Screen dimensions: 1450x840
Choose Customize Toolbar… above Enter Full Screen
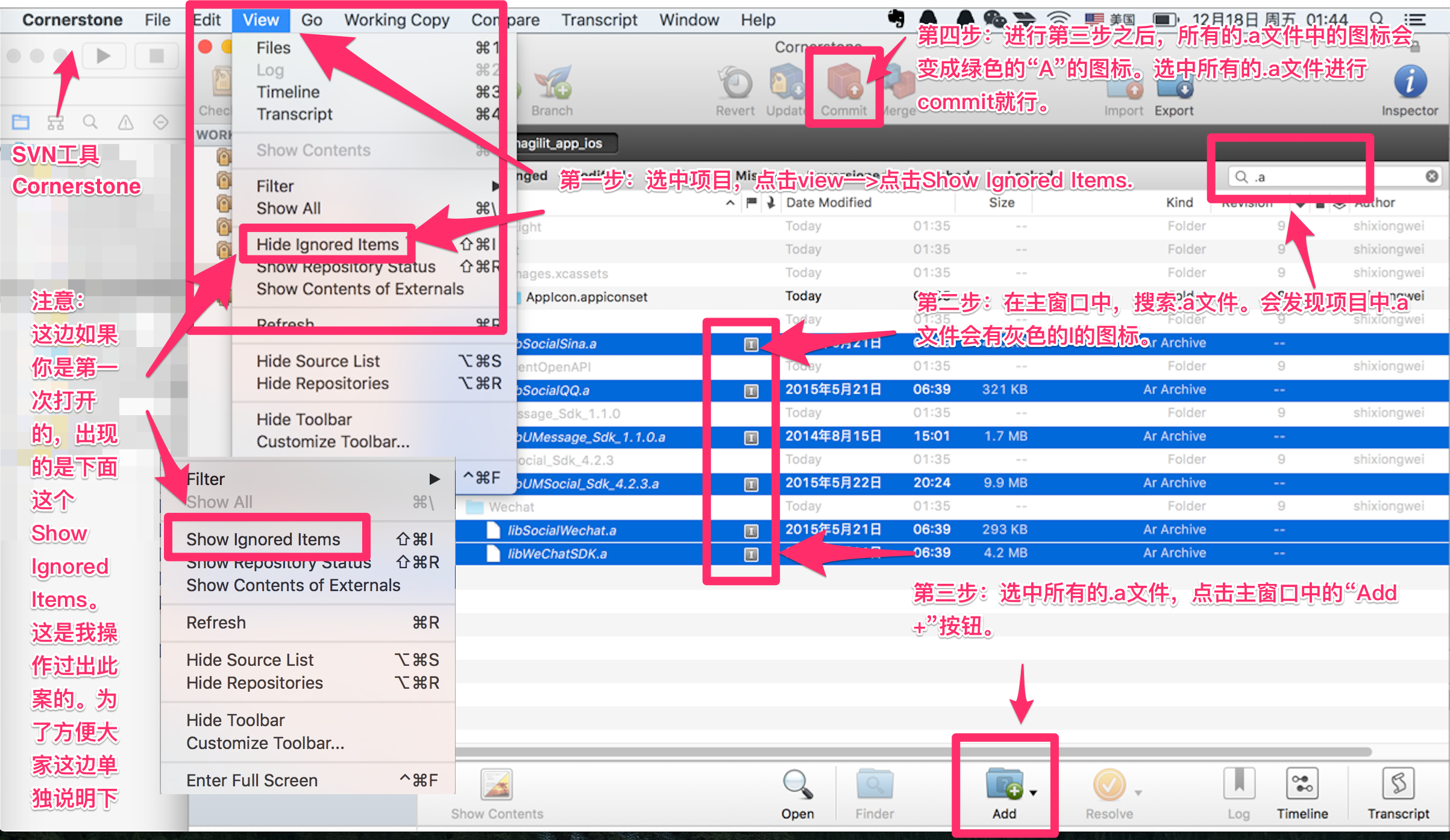click(309, 743)
